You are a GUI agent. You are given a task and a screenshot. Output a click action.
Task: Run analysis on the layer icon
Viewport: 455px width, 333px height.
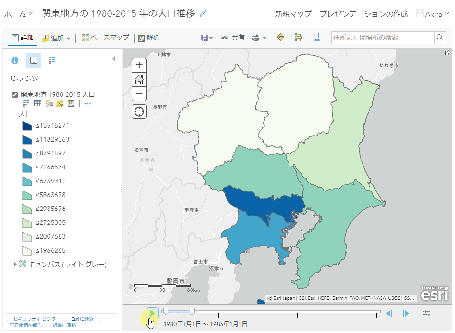coord(71,103)
